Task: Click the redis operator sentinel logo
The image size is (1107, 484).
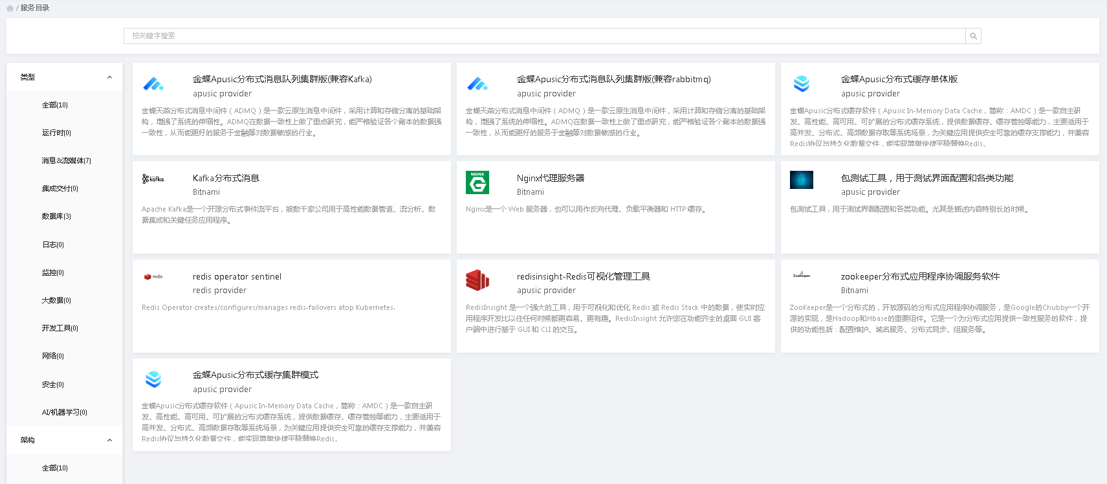Action: click(153, 277)
